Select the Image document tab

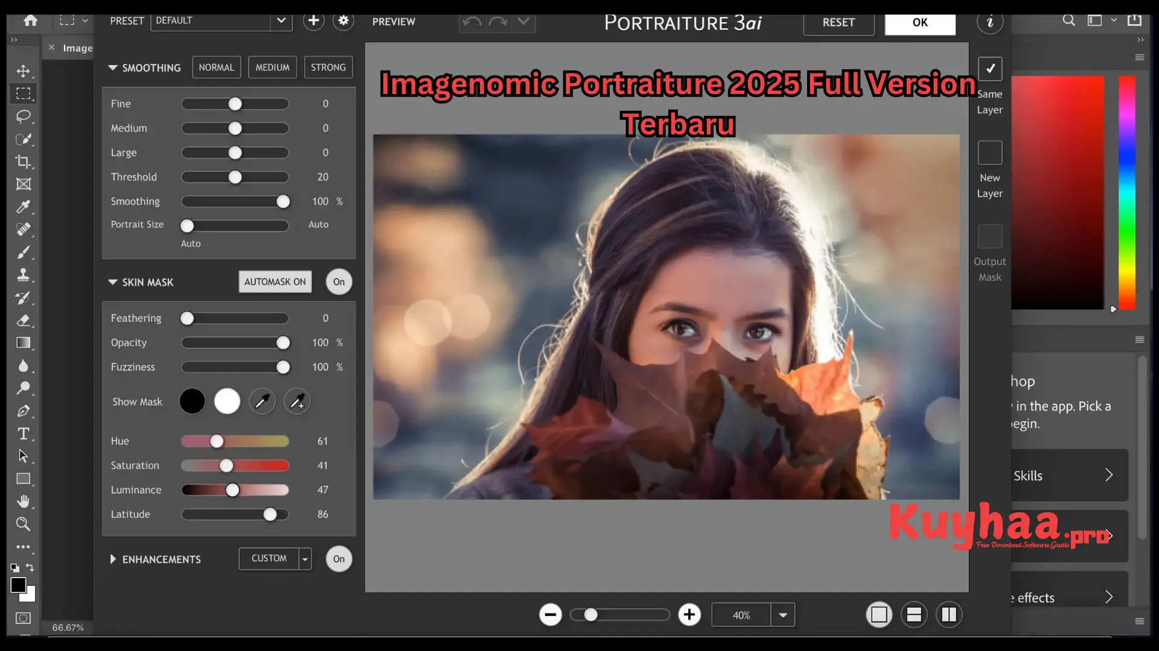point(77,48)
